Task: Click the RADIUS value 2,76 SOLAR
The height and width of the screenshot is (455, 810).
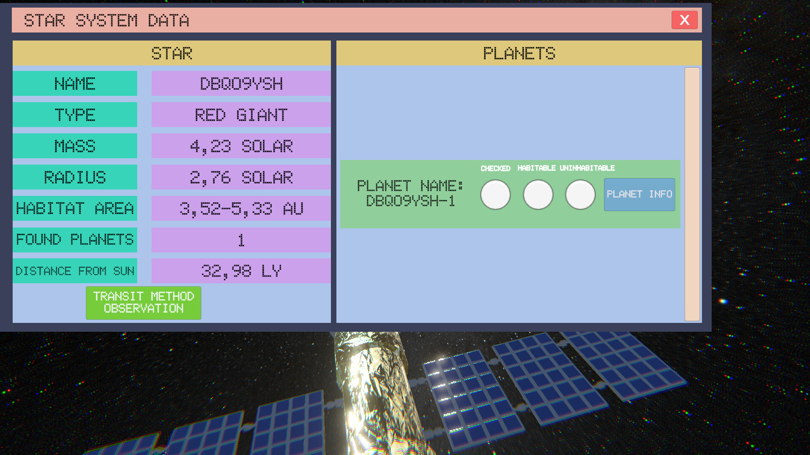Action: pos(240,177)
